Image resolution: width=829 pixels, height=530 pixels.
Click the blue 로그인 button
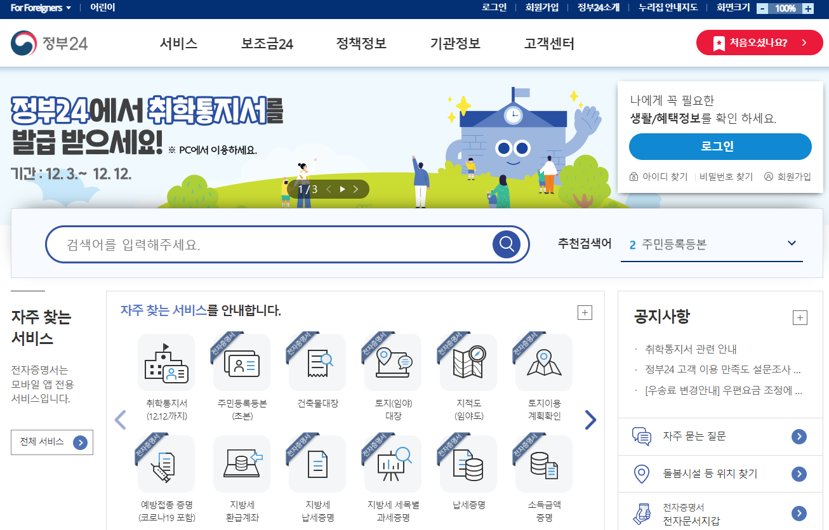click(x=720, y=147)
